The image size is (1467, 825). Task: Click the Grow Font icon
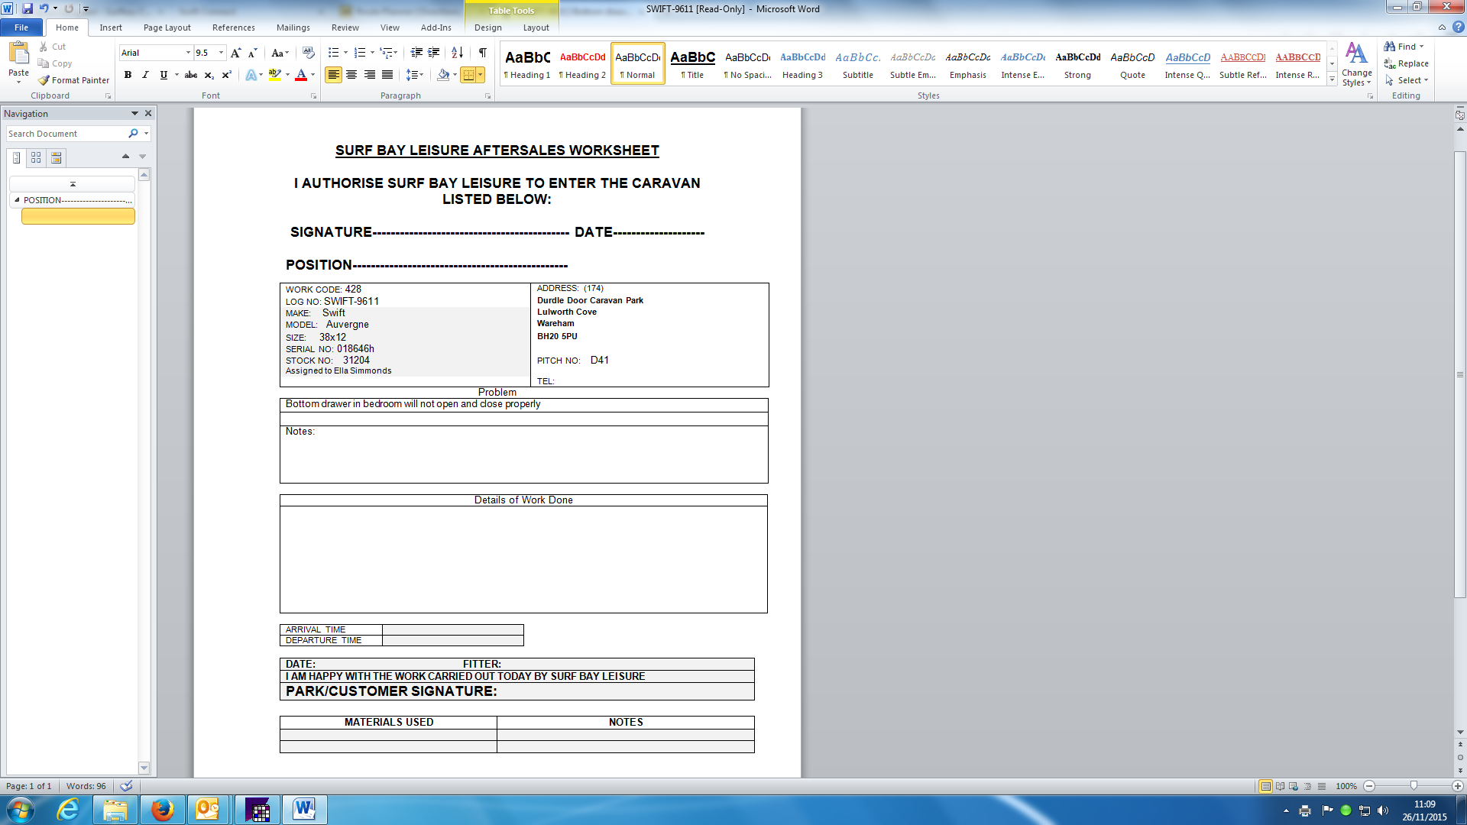tap(235, 53)
